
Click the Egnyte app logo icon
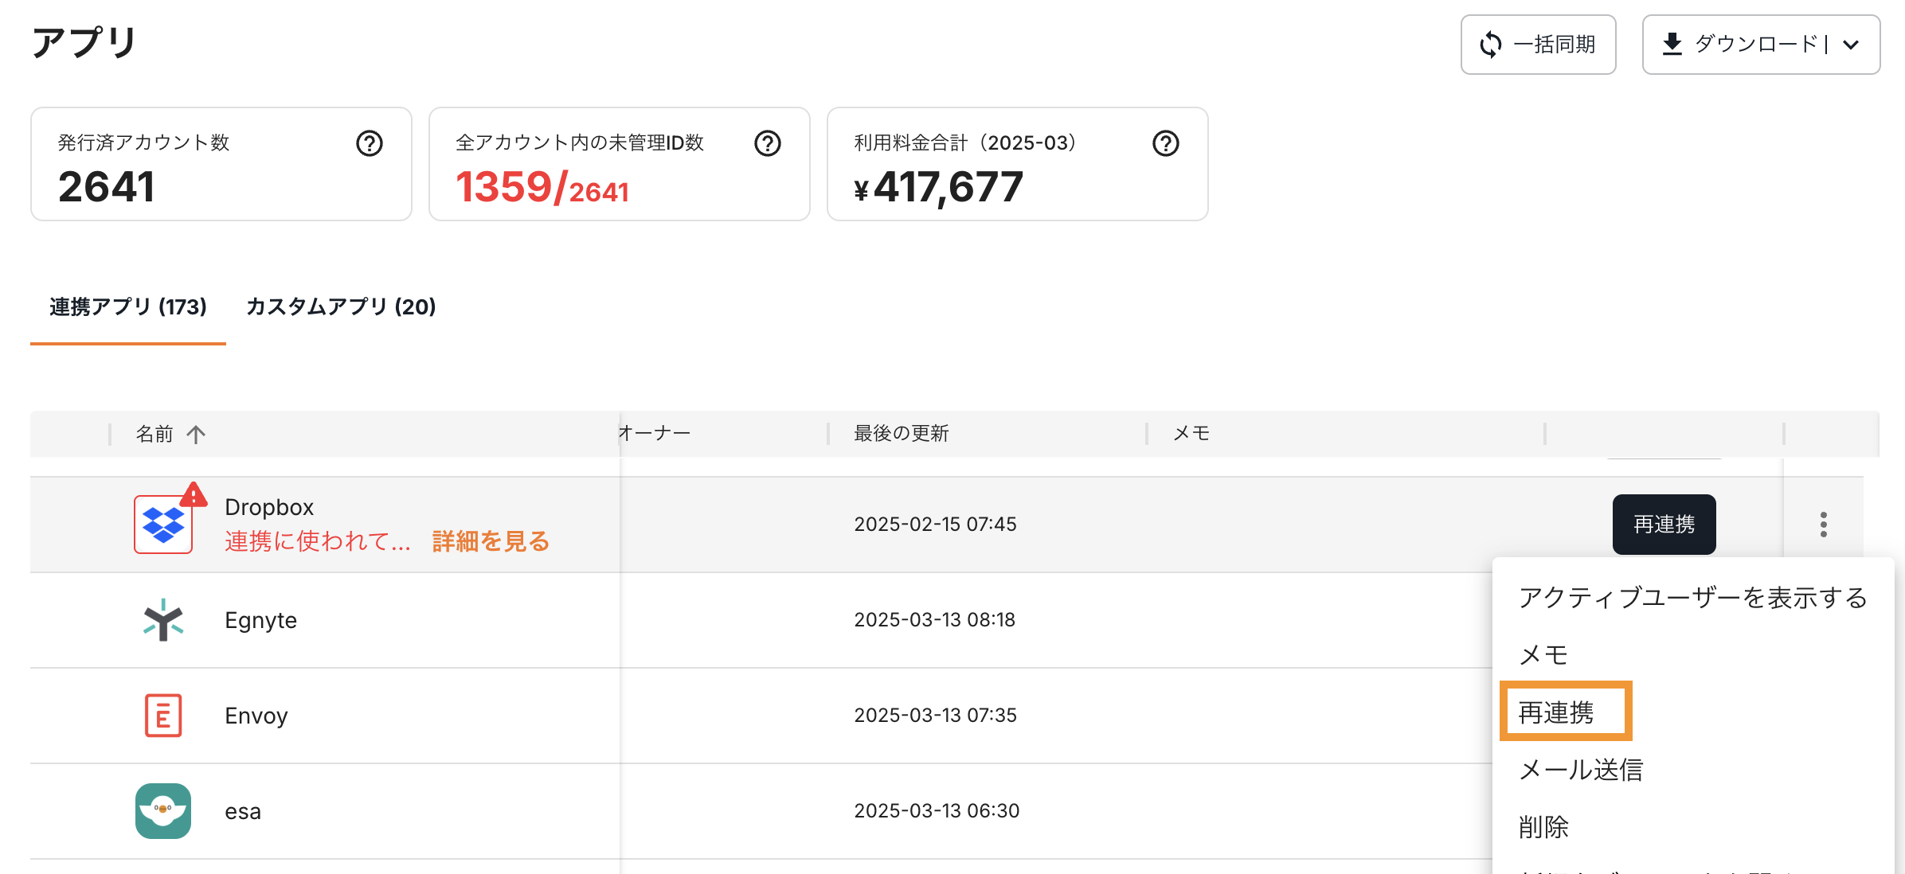point(163,620)
